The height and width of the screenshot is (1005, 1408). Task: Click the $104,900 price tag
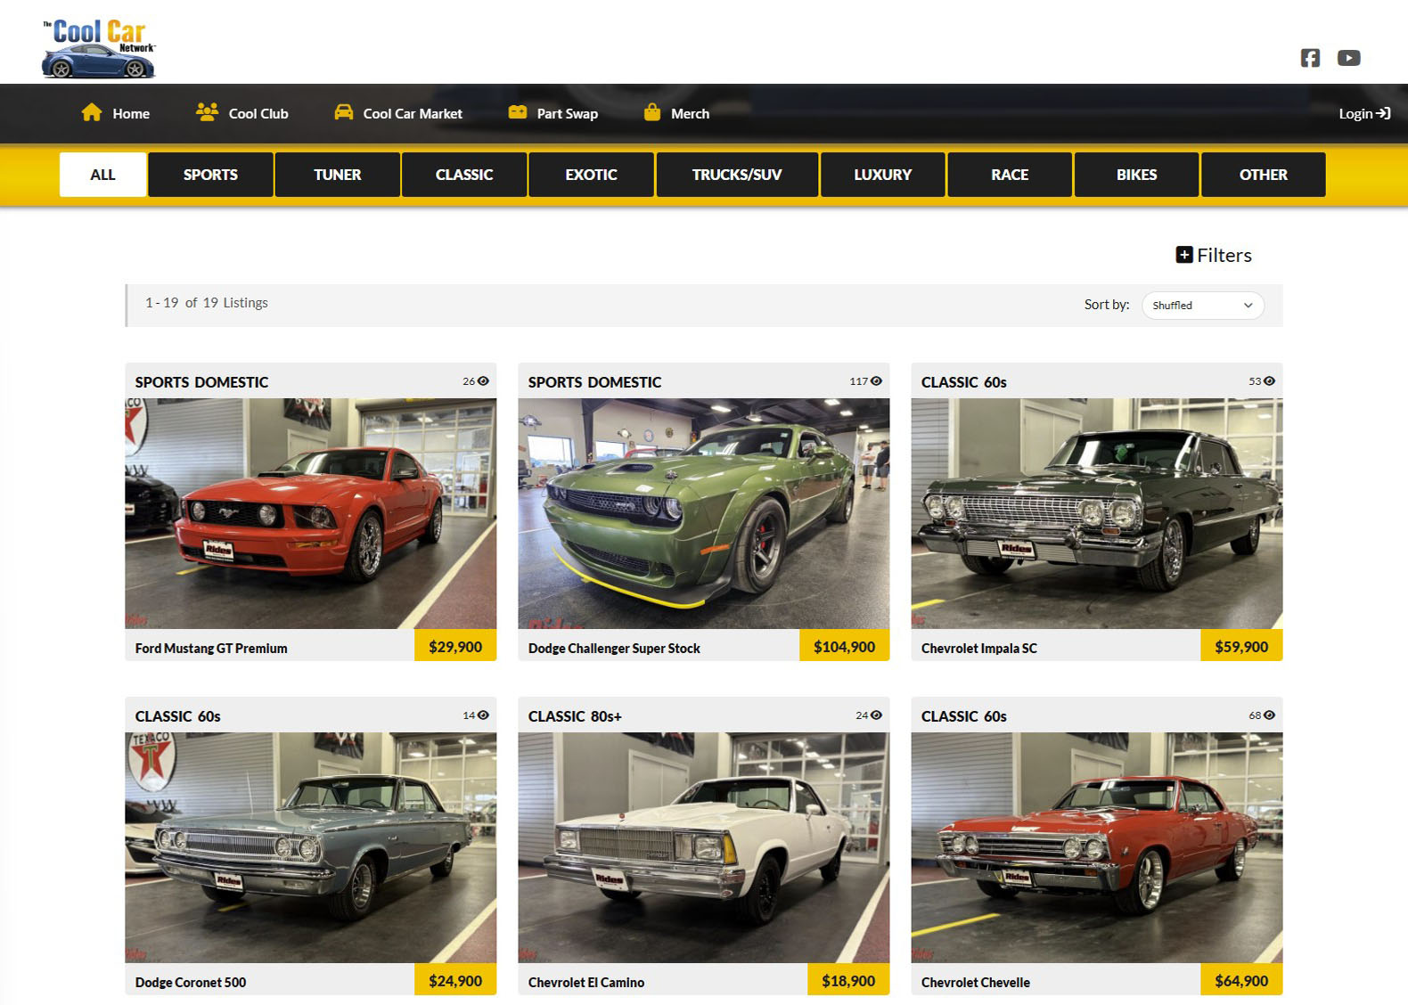pyautogui.click(x=845, y=646)
